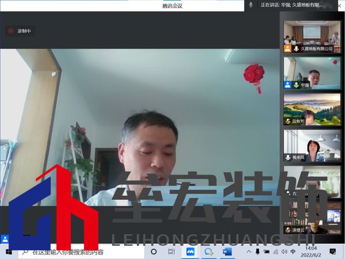Open Tencent Meeting app in taskbar
This screenshot has width=345, height=259.
pyautogui.click(x=190, y=252)
